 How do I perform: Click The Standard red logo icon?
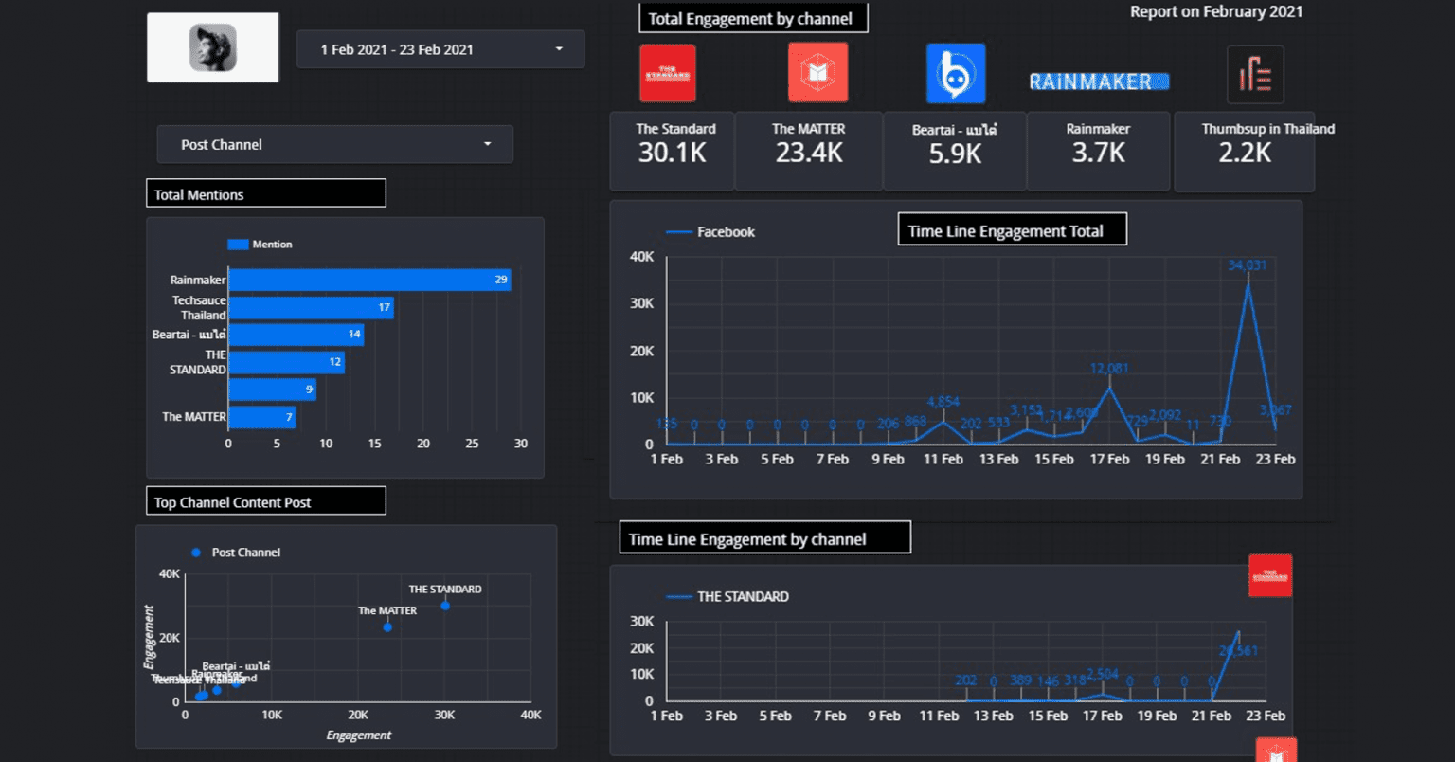pyautogui.click(x=668, y=73)
